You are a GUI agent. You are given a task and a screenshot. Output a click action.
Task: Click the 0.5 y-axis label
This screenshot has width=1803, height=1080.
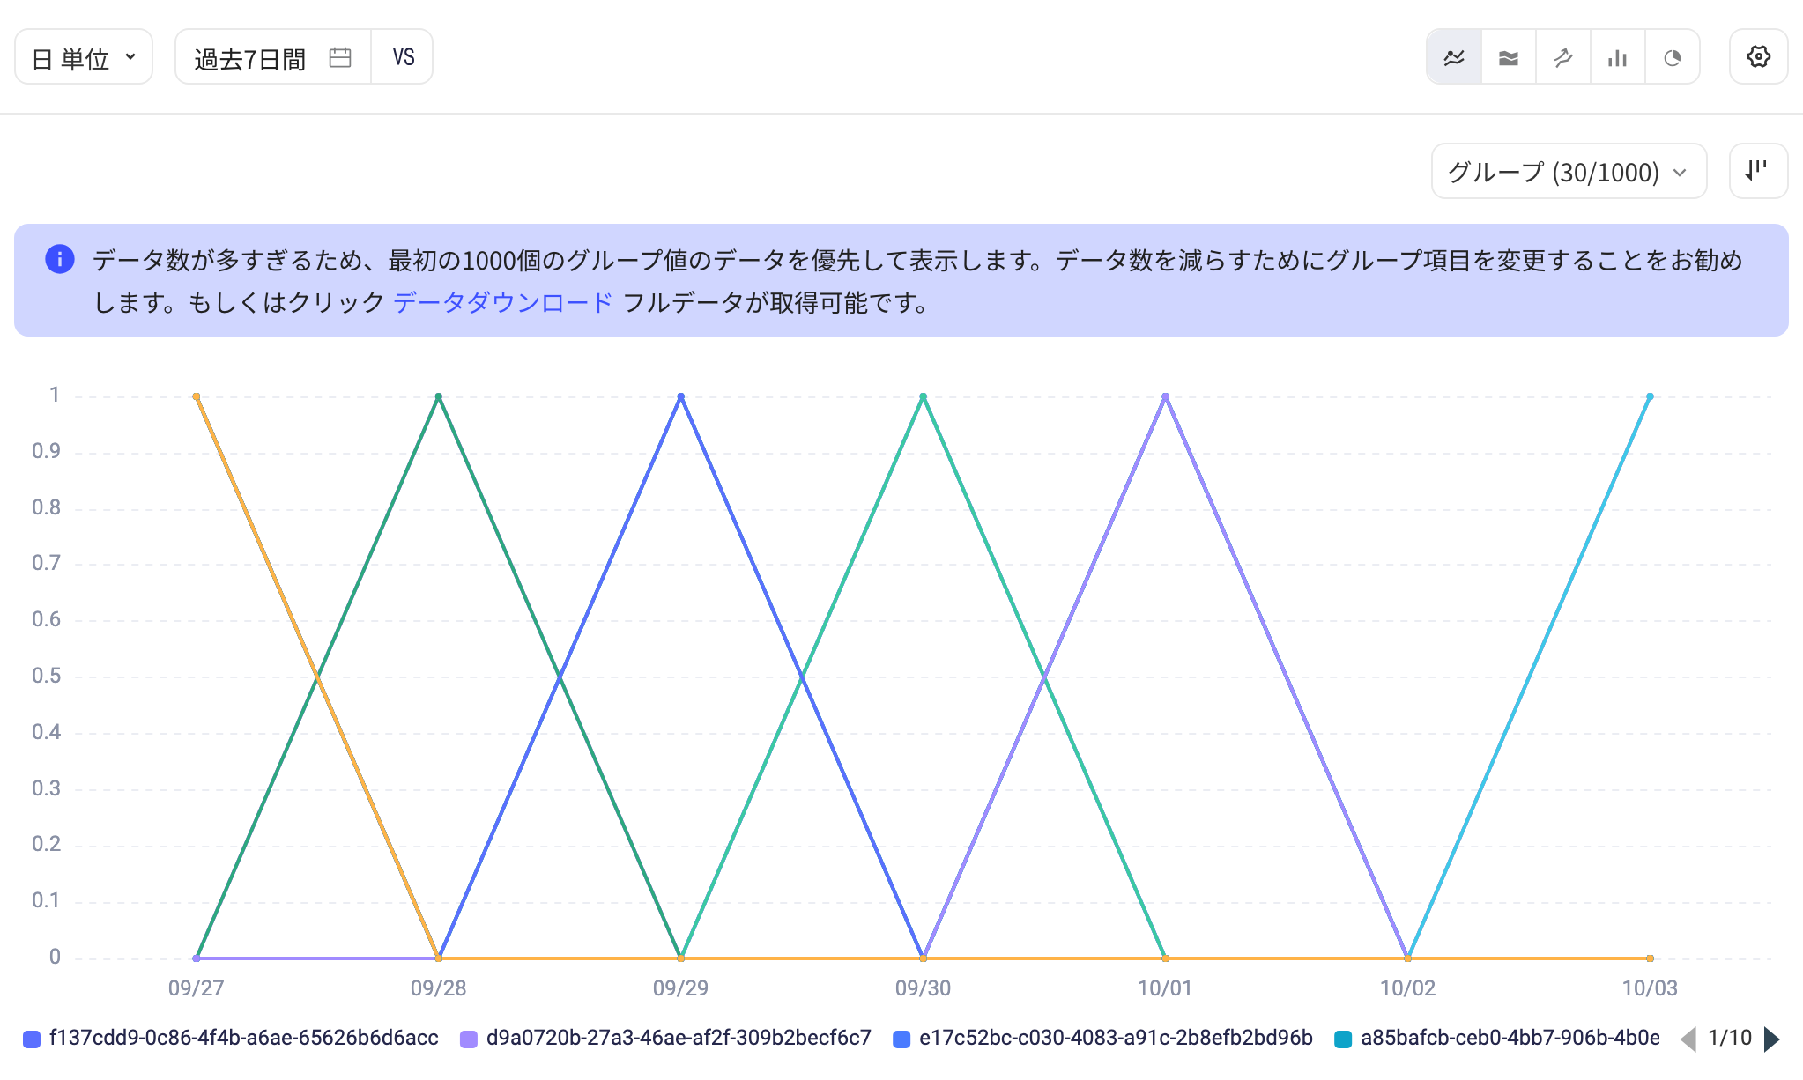coord(46,676)
